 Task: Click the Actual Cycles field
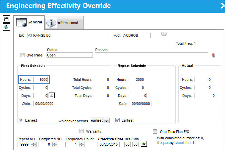click(203, 88)
